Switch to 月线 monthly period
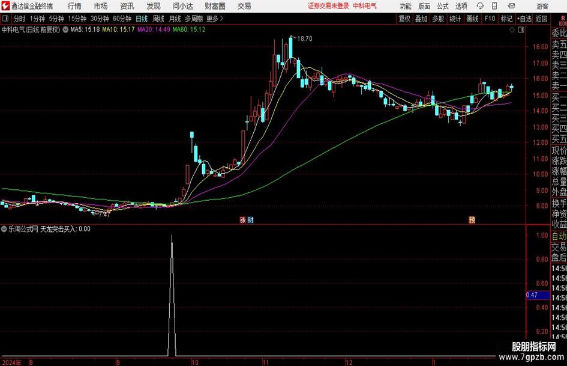This screenshot has height=366, width=567. (x=175, y=19)
